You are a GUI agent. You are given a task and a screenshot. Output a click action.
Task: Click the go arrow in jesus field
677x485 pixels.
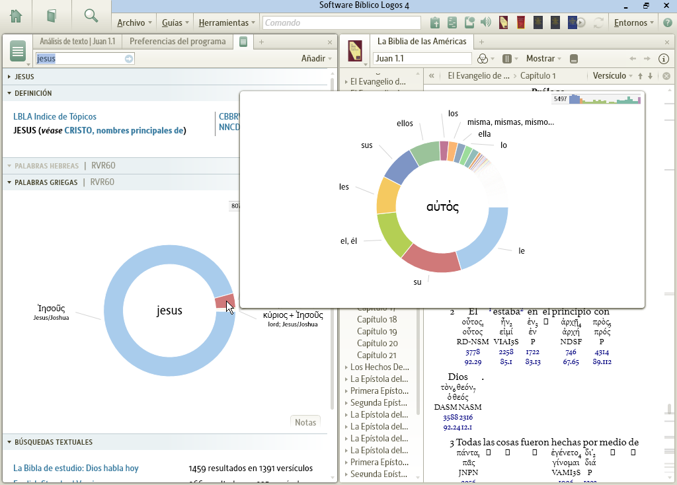(x=129, y=59)
